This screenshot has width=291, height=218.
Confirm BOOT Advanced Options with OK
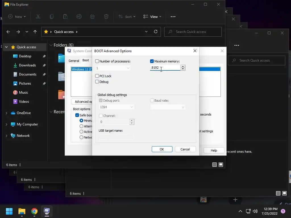click(x=162, y=149)
